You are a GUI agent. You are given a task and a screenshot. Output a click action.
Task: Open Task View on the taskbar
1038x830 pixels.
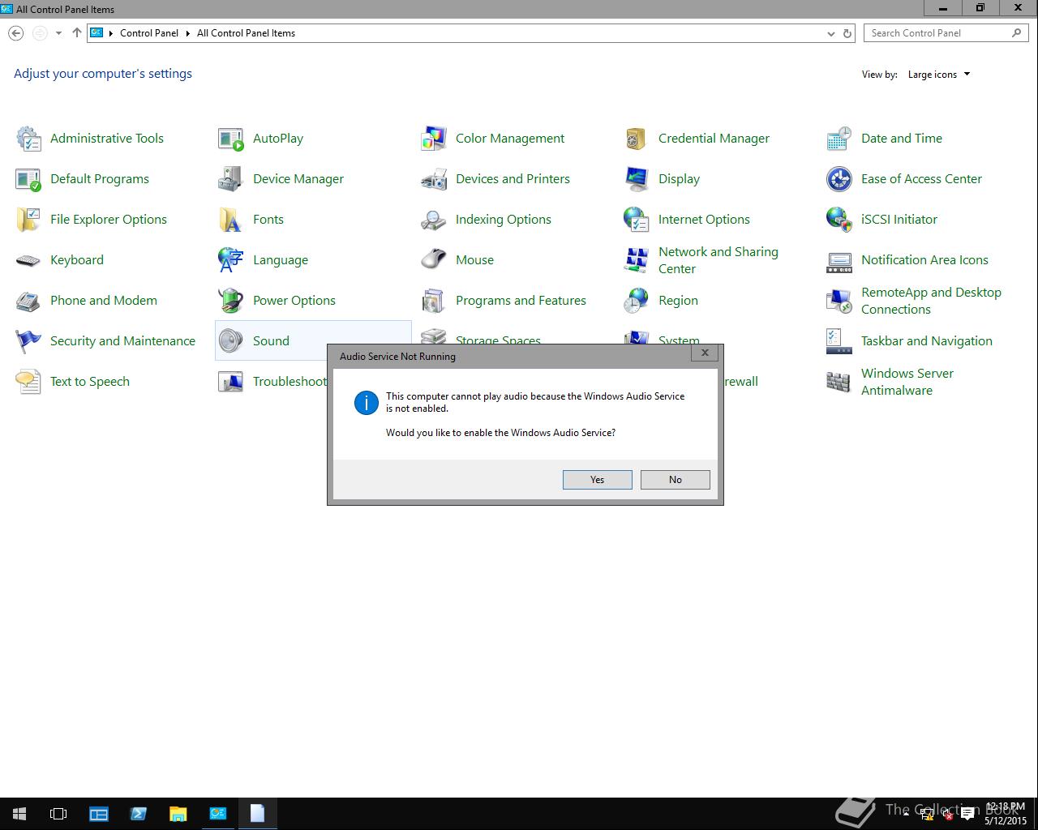[58, 814]
